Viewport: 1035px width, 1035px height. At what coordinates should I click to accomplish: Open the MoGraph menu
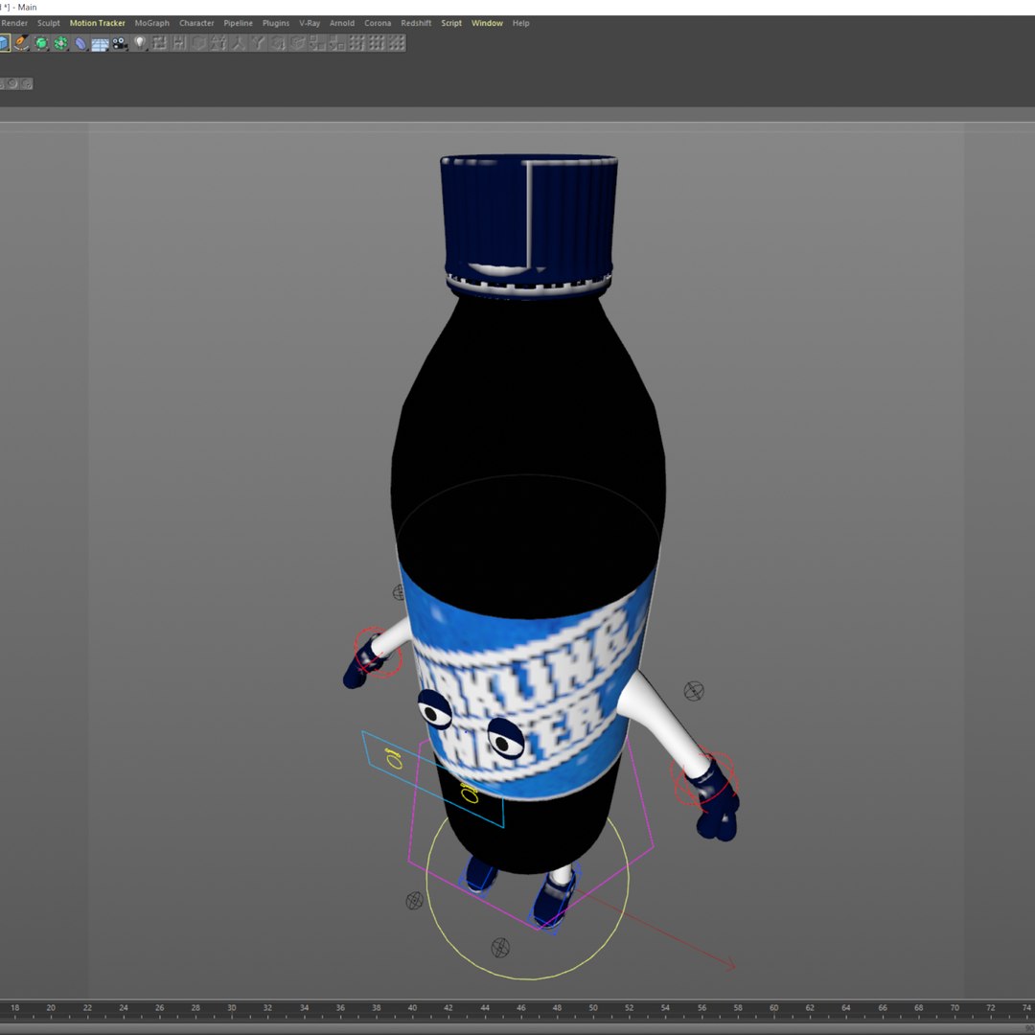[x=151, y=23]
